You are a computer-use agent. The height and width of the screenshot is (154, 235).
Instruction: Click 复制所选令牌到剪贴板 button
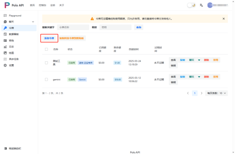[72, 38]
